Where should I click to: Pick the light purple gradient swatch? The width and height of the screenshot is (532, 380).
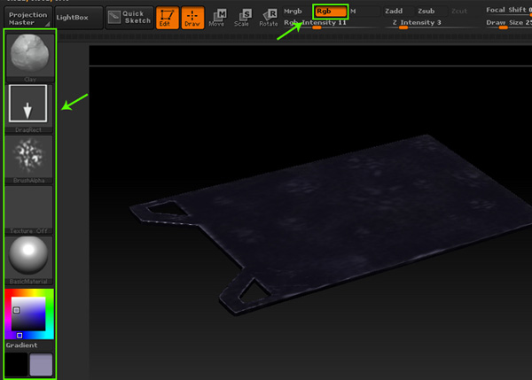coord(42,364)
